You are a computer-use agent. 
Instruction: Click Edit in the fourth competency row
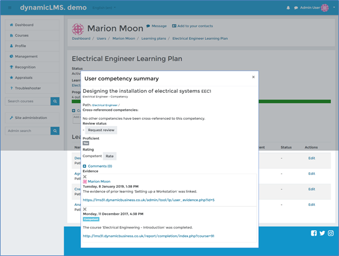click(311, 205)
